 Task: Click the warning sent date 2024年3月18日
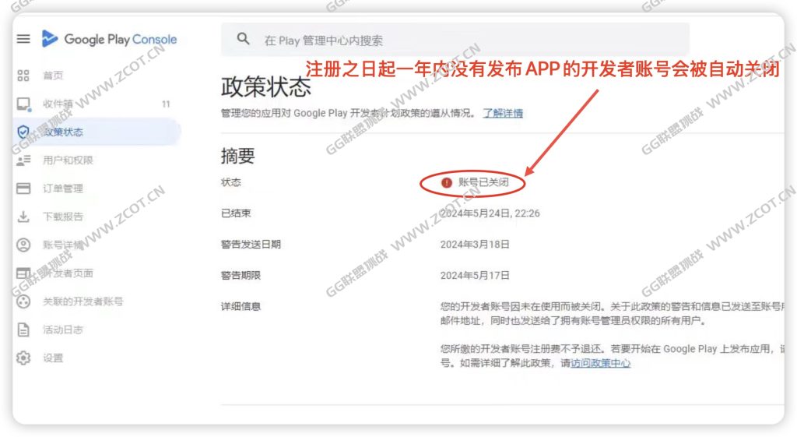[x=475, y=245]
